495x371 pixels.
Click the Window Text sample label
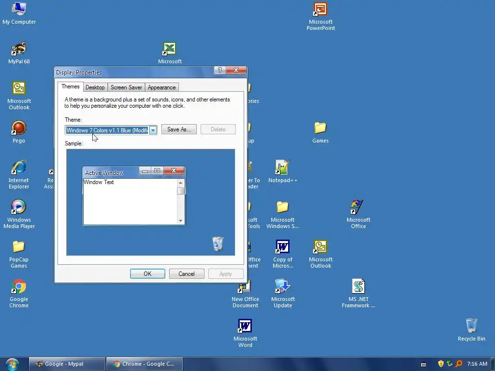[x=99, y=182]
